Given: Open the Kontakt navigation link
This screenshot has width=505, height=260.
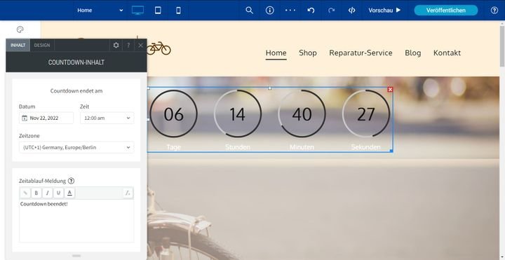Looking at the screenshot, I should coord(447,53).
